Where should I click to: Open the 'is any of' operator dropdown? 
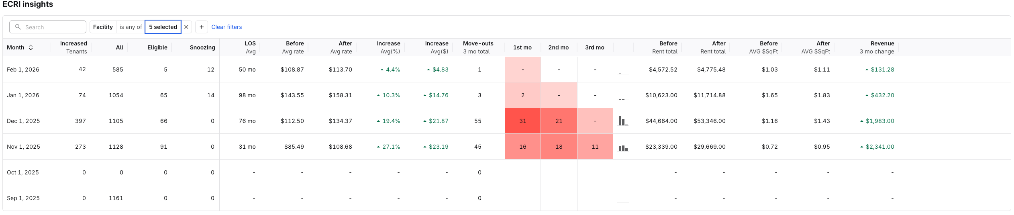click(131, 27)
